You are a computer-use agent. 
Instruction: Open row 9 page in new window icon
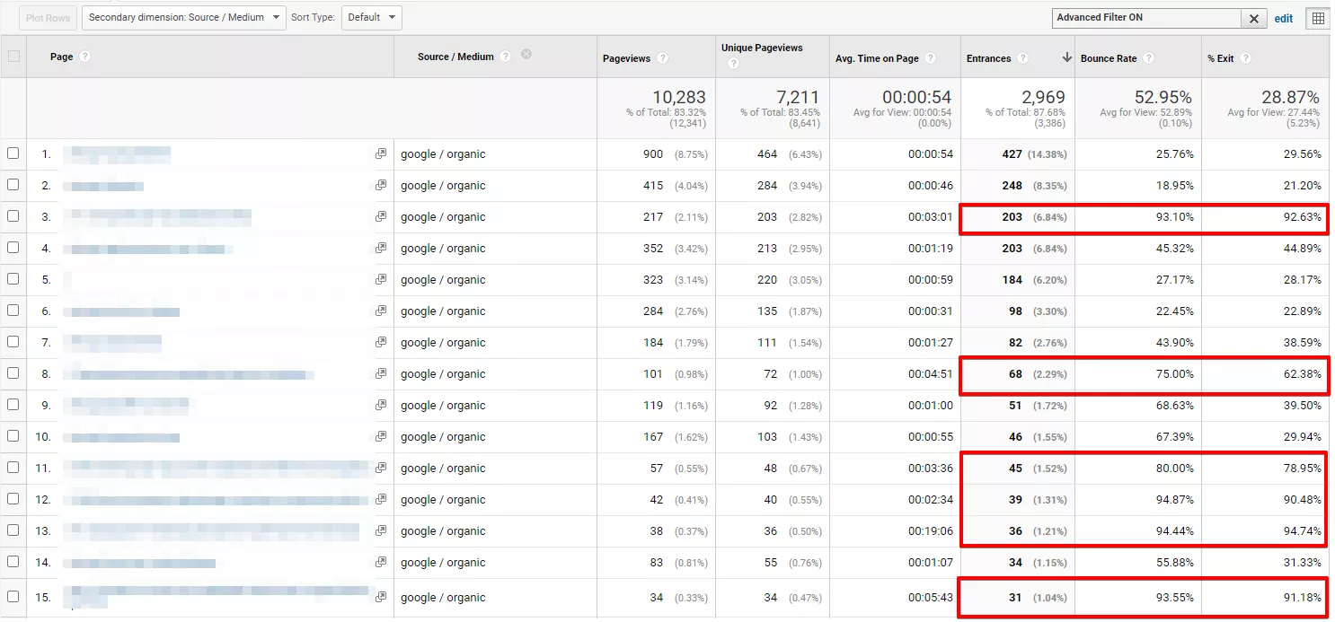(381, 405)
